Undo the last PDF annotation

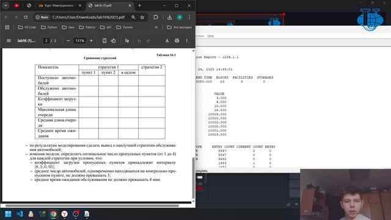coord(139,41)
